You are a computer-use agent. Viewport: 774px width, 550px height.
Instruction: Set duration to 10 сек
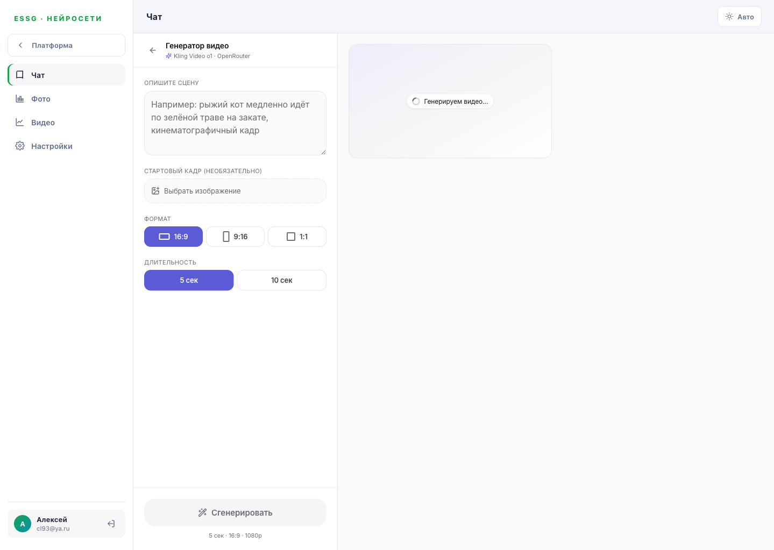point(282,280)
